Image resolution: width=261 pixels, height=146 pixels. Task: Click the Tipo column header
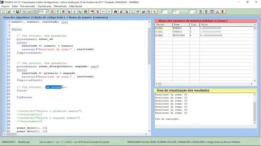click(195, 24)
